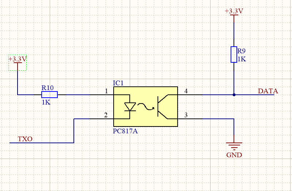Select the DATA net label

tap(268, 91)
